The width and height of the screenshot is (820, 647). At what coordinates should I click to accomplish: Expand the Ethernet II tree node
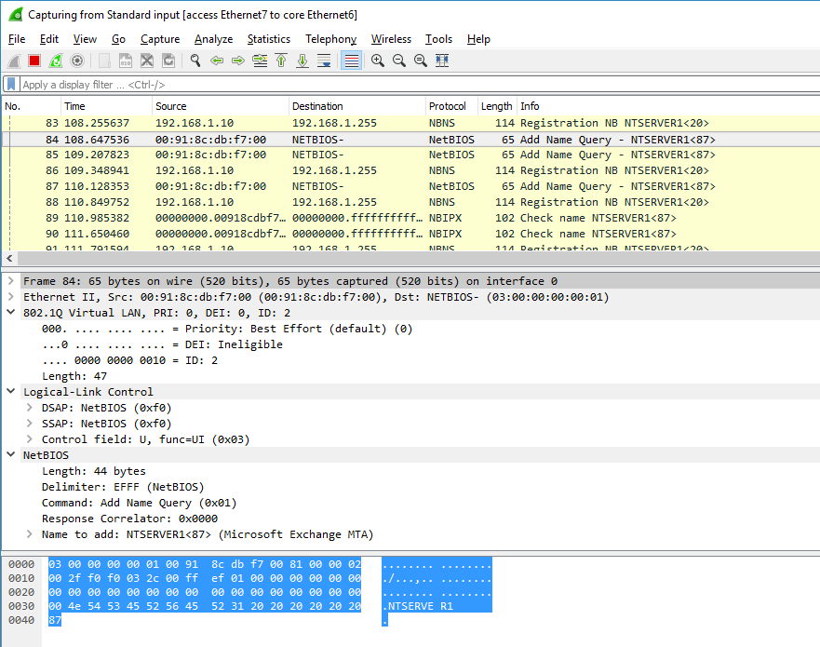[10, 297]
